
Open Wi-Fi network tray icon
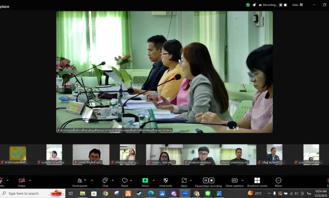tap(291, 193)
